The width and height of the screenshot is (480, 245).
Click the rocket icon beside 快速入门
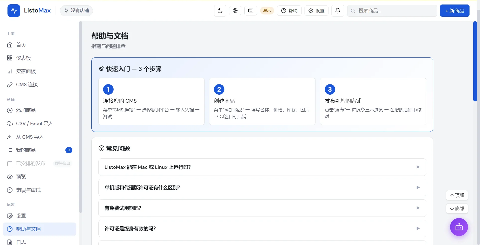[101, 69]
